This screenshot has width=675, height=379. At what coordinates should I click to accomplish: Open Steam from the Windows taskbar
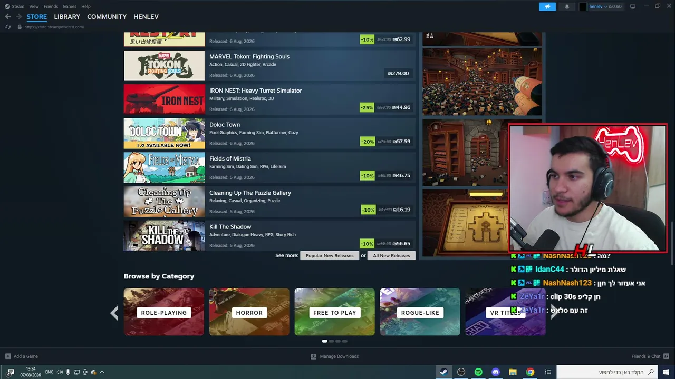[444, 372]
